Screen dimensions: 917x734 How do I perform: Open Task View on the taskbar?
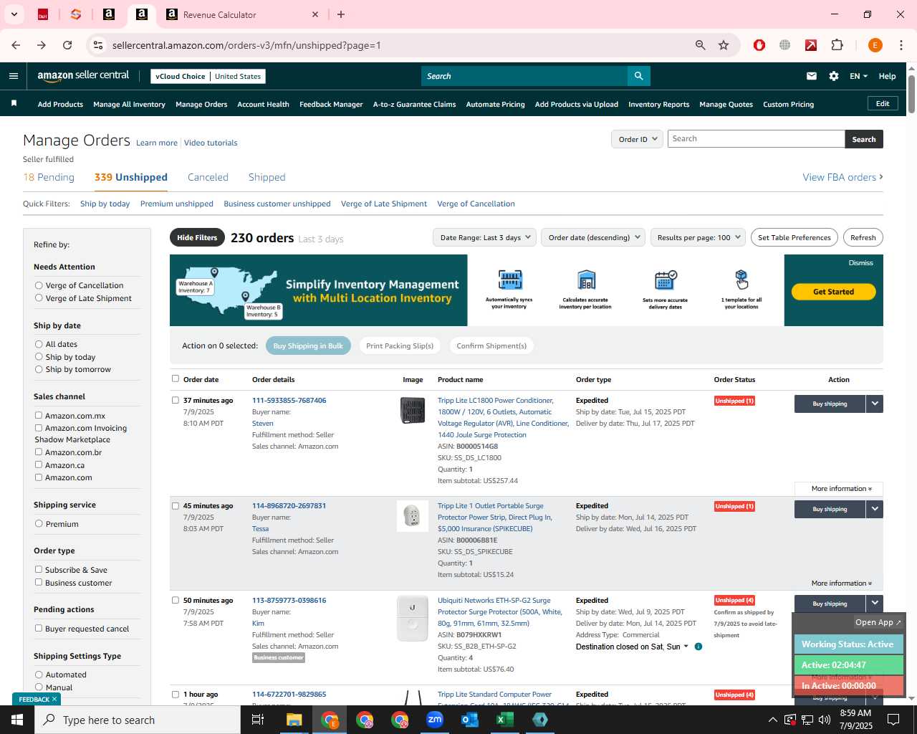pyautogui.click(x=258, y=720)
